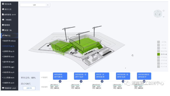Open the 5D模拟 simulation page
Screen dimensions: 170x96
9,25
